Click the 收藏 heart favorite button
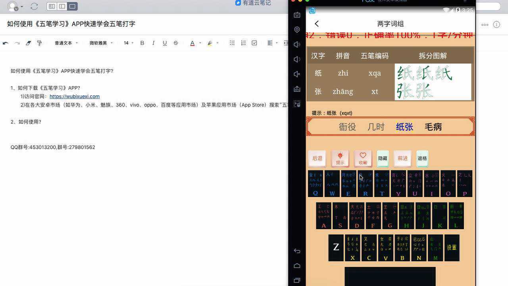This screenshot has height=286, width=508. 363,158
